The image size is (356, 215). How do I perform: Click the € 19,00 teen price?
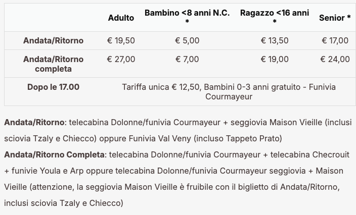(274, 59)
